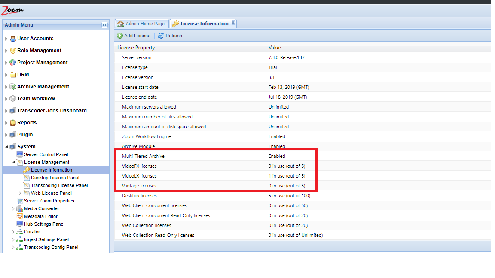
Task: Click the Server Zoom Properties icon
Action: (20, 201)
